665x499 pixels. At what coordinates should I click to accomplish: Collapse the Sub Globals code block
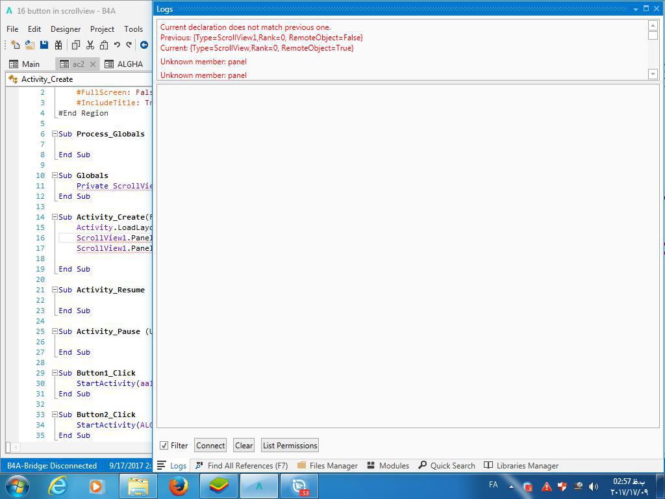click(x=55, y=175)
